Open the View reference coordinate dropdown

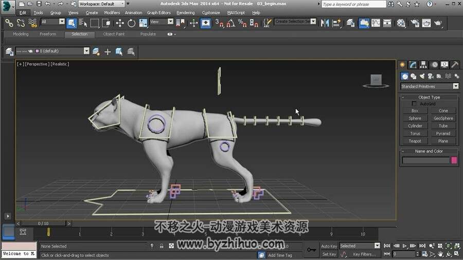coord(161,22)
